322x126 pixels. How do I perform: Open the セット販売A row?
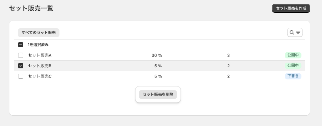tap(159, 55)
